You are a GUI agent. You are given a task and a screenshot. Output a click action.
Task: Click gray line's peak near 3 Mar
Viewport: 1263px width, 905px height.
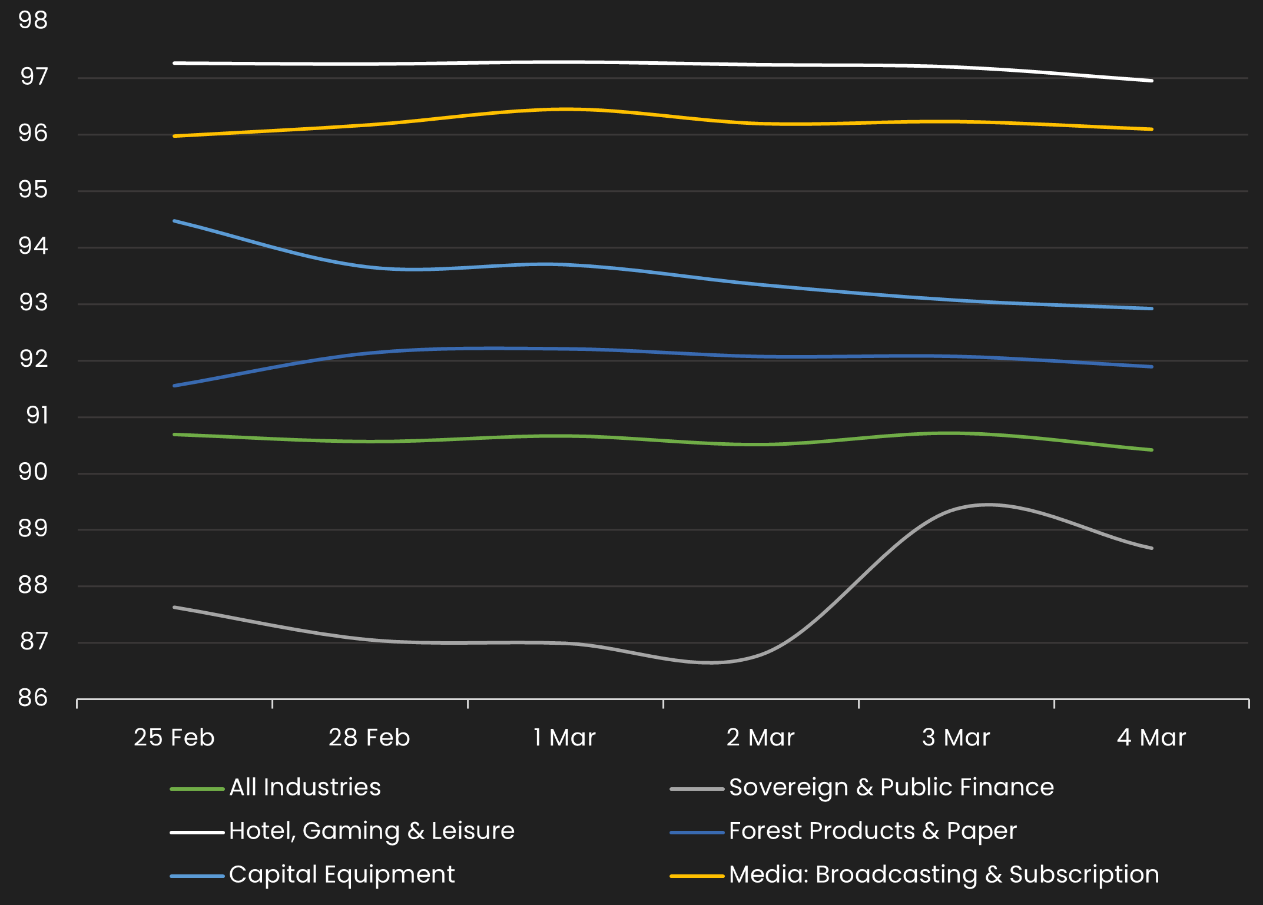pos(988,505)
